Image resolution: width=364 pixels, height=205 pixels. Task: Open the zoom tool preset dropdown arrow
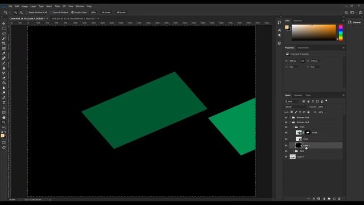[10, 13]
